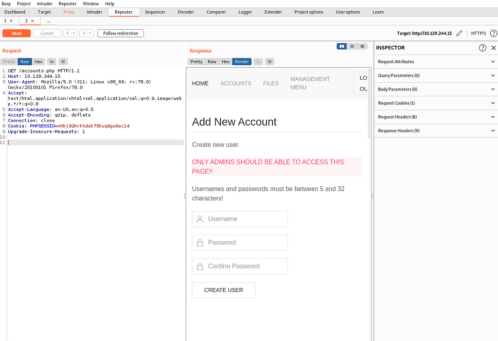Select the combined tabbed layout icon
Viewport: 498px width, 341px height.
click(362, 46)
